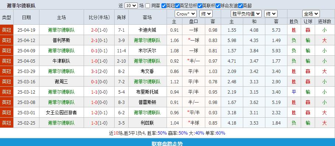The image size is (335, 146).
Task: Click the 3-1(2-0) score on 25-03-29
Action: pos(99,71)
